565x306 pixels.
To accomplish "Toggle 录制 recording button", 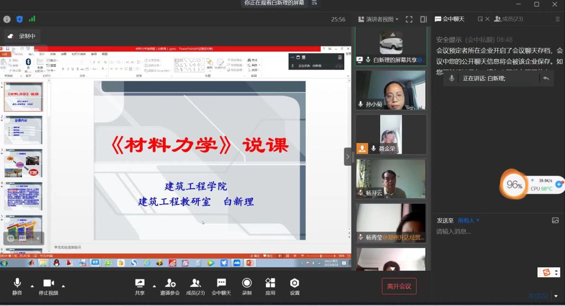I will [x=247, y=286].
